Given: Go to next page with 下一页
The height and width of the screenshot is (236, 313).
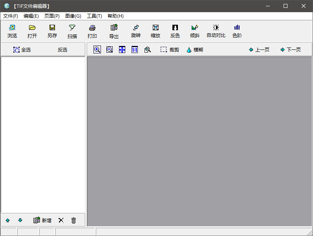Looking at the screenshot, I should click(x=291, y=49).
